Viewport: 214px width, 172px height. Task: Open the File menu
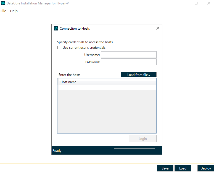3,11
